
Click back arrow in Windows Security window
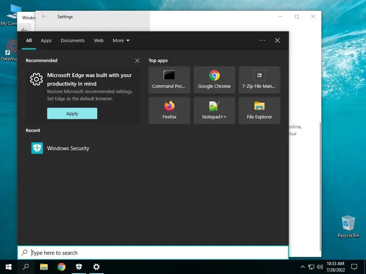pyautogui.click(x=24, y=30)
